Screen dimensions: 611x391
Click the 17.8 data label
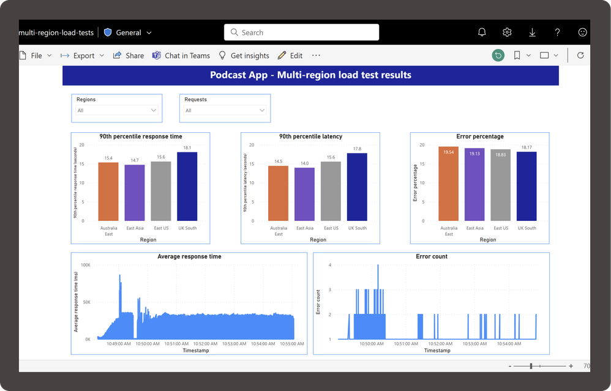coord(357,149)
